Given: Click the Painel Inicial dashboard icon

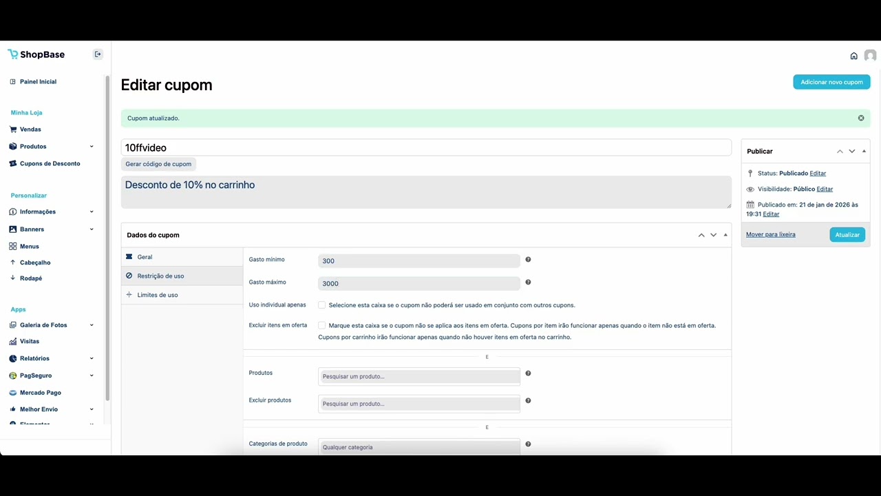Looking at the screenshot, I should coord(13,81).
